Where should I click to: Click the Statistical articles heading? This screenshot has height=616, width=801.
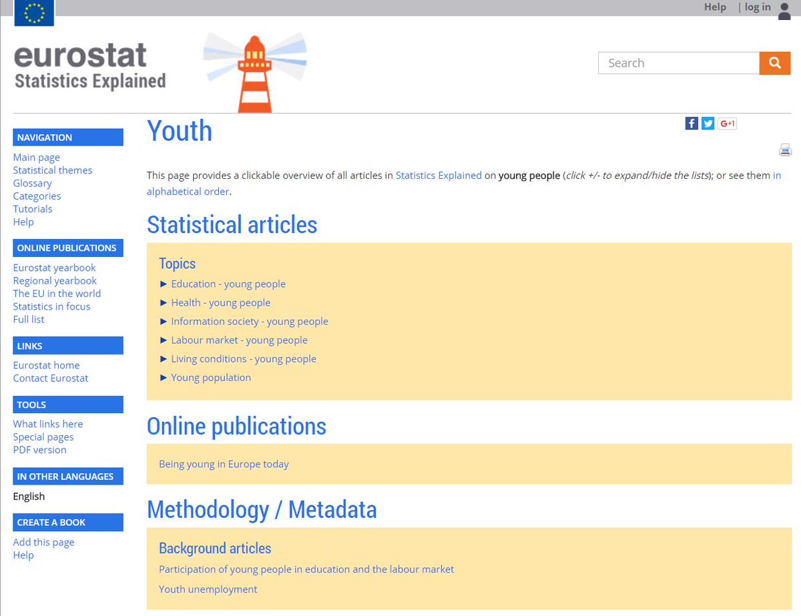point(232,224)
